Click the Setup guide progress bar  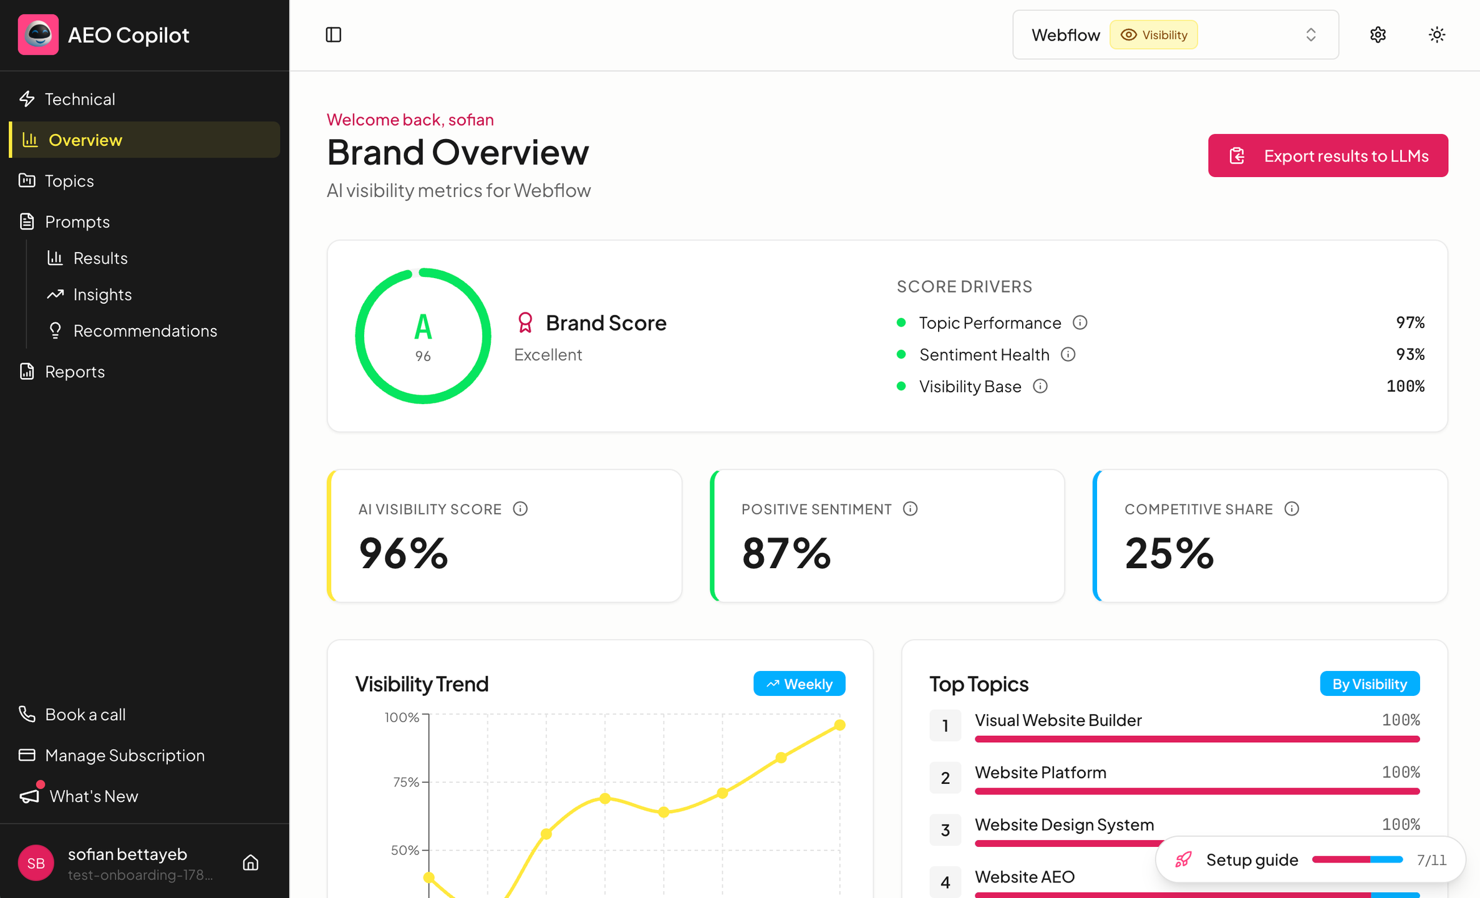[1357, 859]
